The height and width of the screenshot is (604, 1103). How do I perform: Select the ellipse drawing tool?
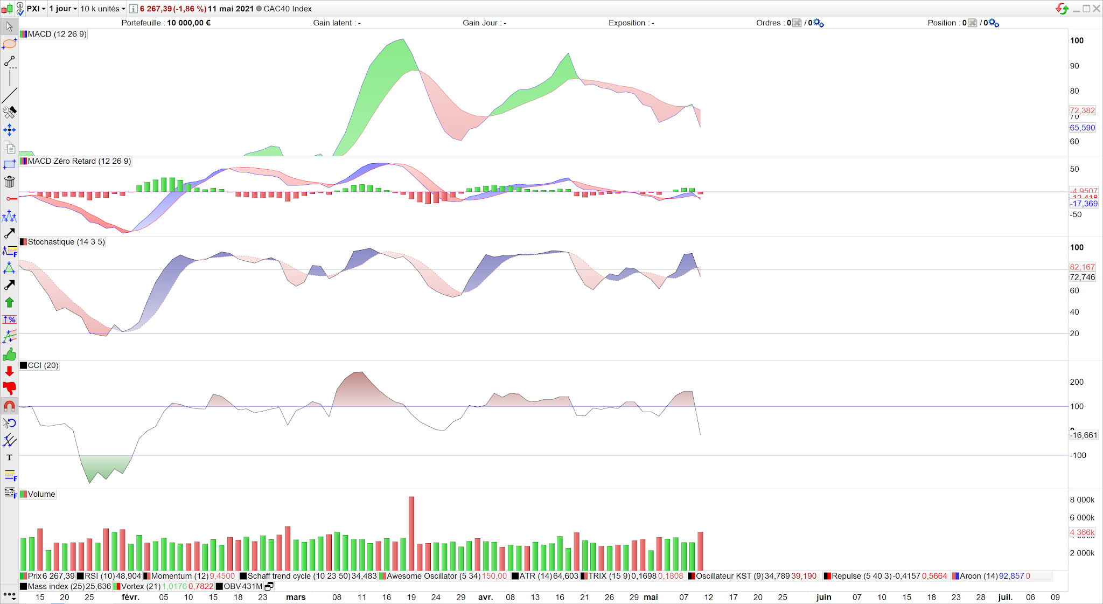coord(9,44)
